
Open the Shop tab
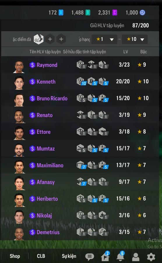click(15, 256)
